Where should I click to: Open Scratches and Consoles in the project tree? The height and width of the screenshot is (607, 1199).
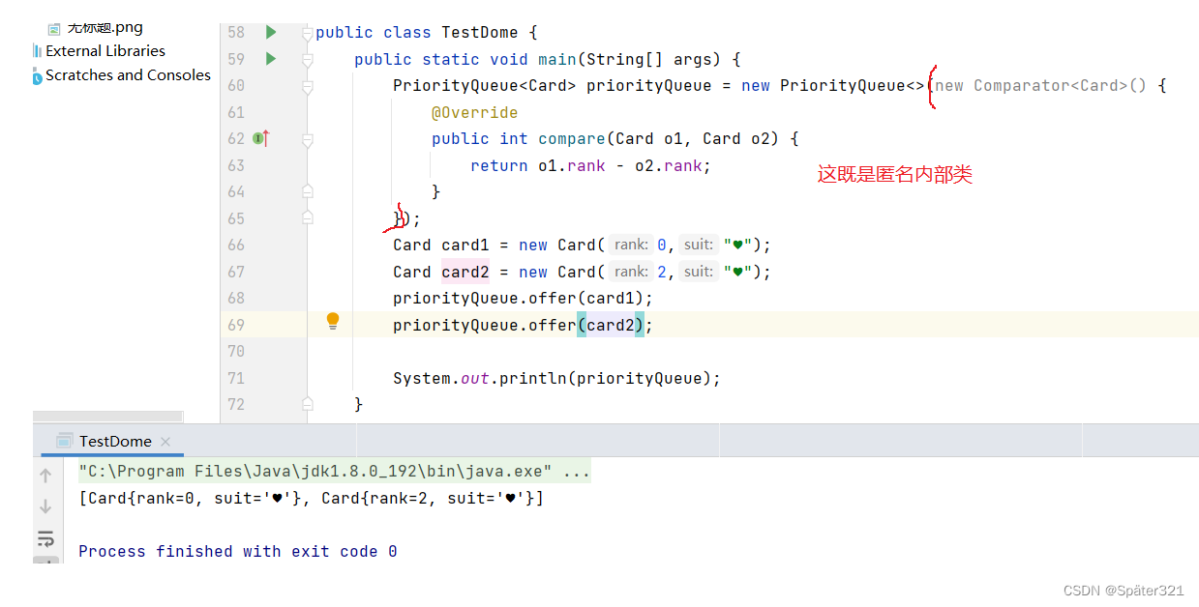pos(128,75)
